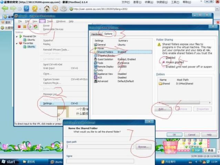220x165 pixels.
Task: Click the Maxthon green Forward arrow
Action: click(13, 9)
